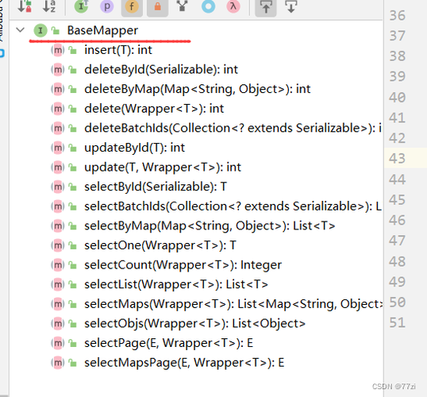Select selectMapsPage(E, Wrapper<T>) method
This screenshot has height=397, width=427.
[184, 363]
